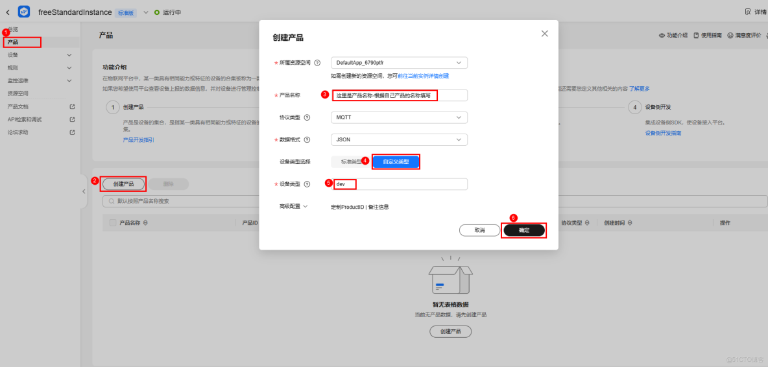This screenshot has height=367, width=768.
Task: Click 确定 to create the product
Action: pos(524,230)
